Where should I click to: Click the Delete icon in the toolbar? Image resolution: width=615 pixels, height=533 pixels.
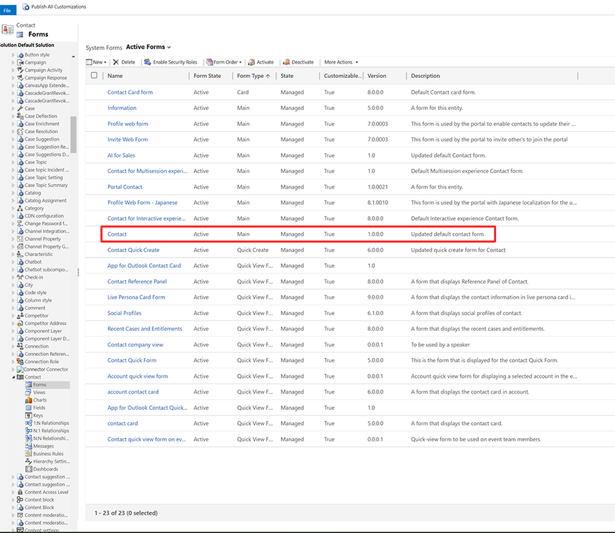click(124, 61)
